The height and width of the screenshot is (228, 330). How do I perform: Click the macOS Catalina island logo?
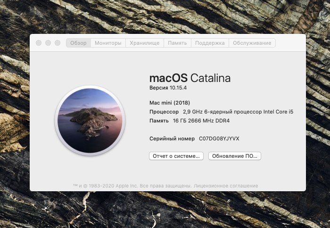(x=90, y=121)
